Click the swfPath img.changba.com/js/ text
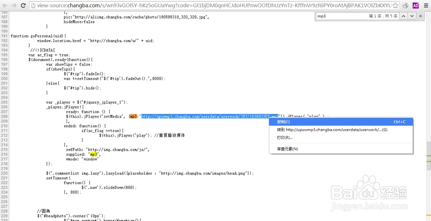The height and width of the screenshot is (221, 431). point(109,150)
